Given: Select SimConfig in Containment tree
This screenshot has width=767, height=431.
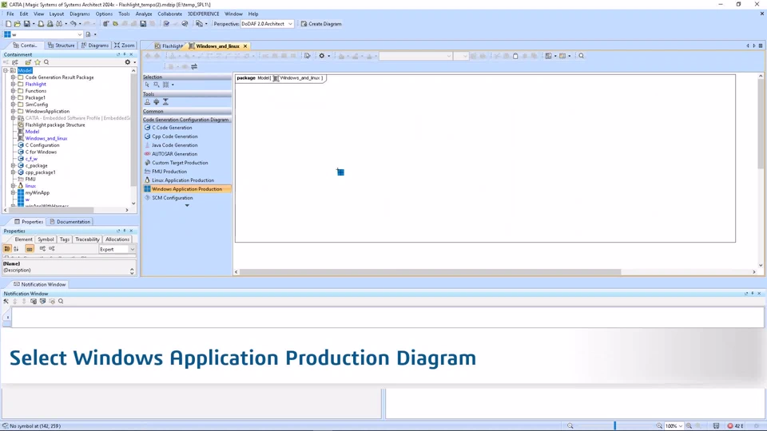Looking at the screenshot, I should (37, 105).
